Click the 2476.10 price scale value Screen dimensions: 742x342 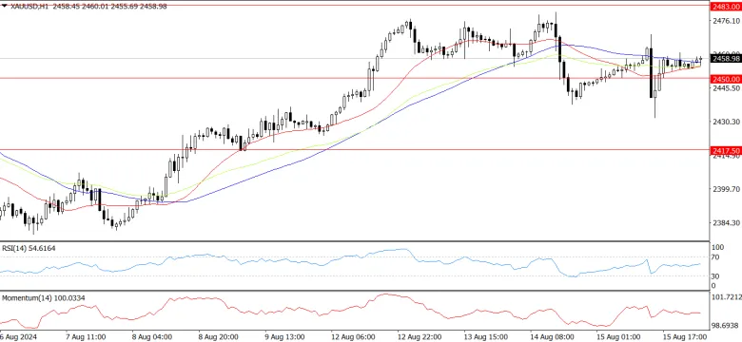pos(726,21)
